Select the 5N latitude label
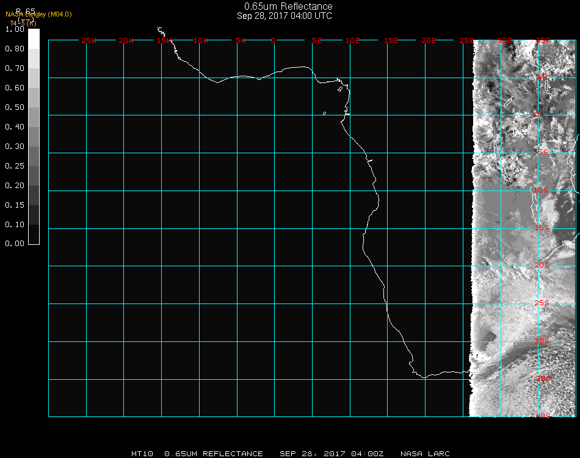580x458 pixels. 542,77
